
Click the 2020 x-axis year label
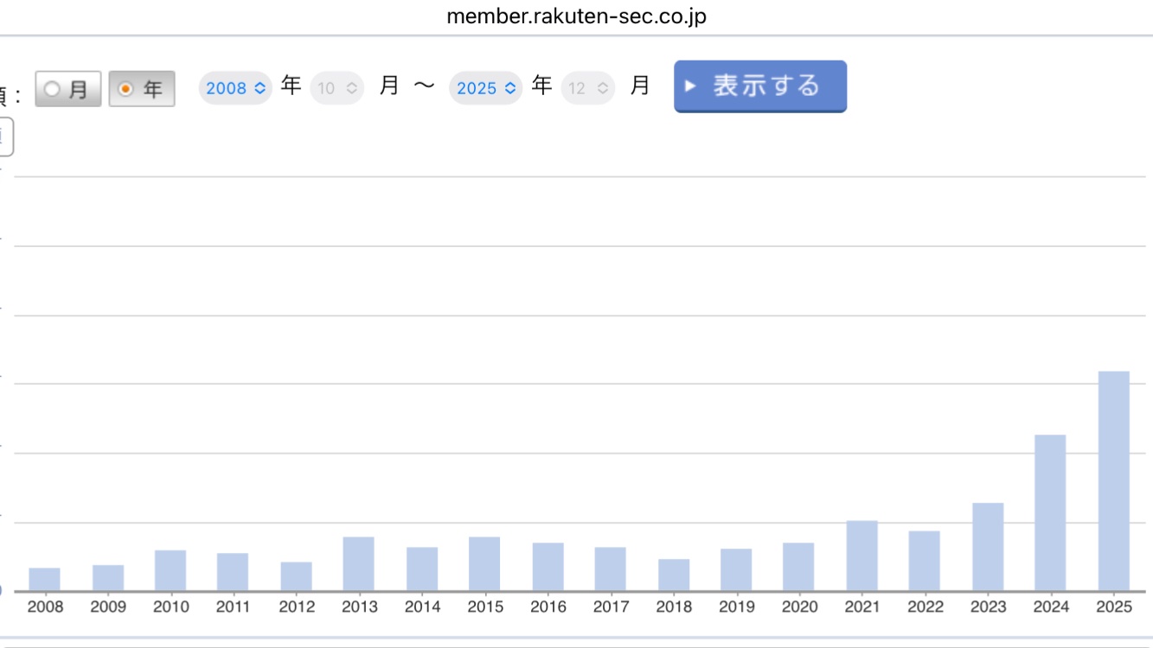pyautogui.click(x=799, y=607)
